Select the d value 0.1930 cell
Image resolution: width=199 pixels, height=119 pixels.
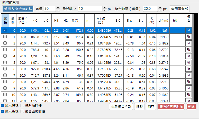[163, 37]
